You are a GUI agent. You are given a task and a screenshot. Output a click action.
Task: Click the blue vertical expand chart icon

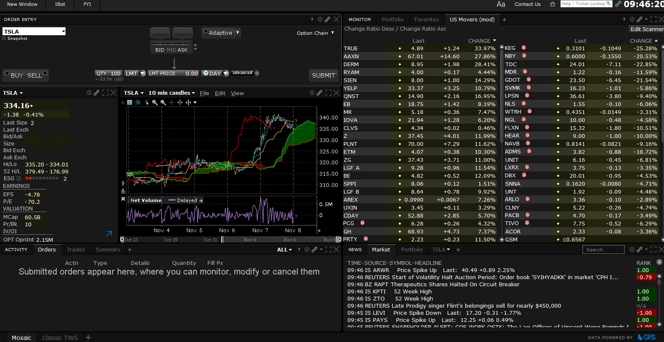(180, 102)
